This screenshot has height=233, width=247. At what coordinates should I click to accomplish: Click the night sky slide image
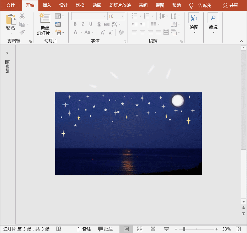coord(128,134)
